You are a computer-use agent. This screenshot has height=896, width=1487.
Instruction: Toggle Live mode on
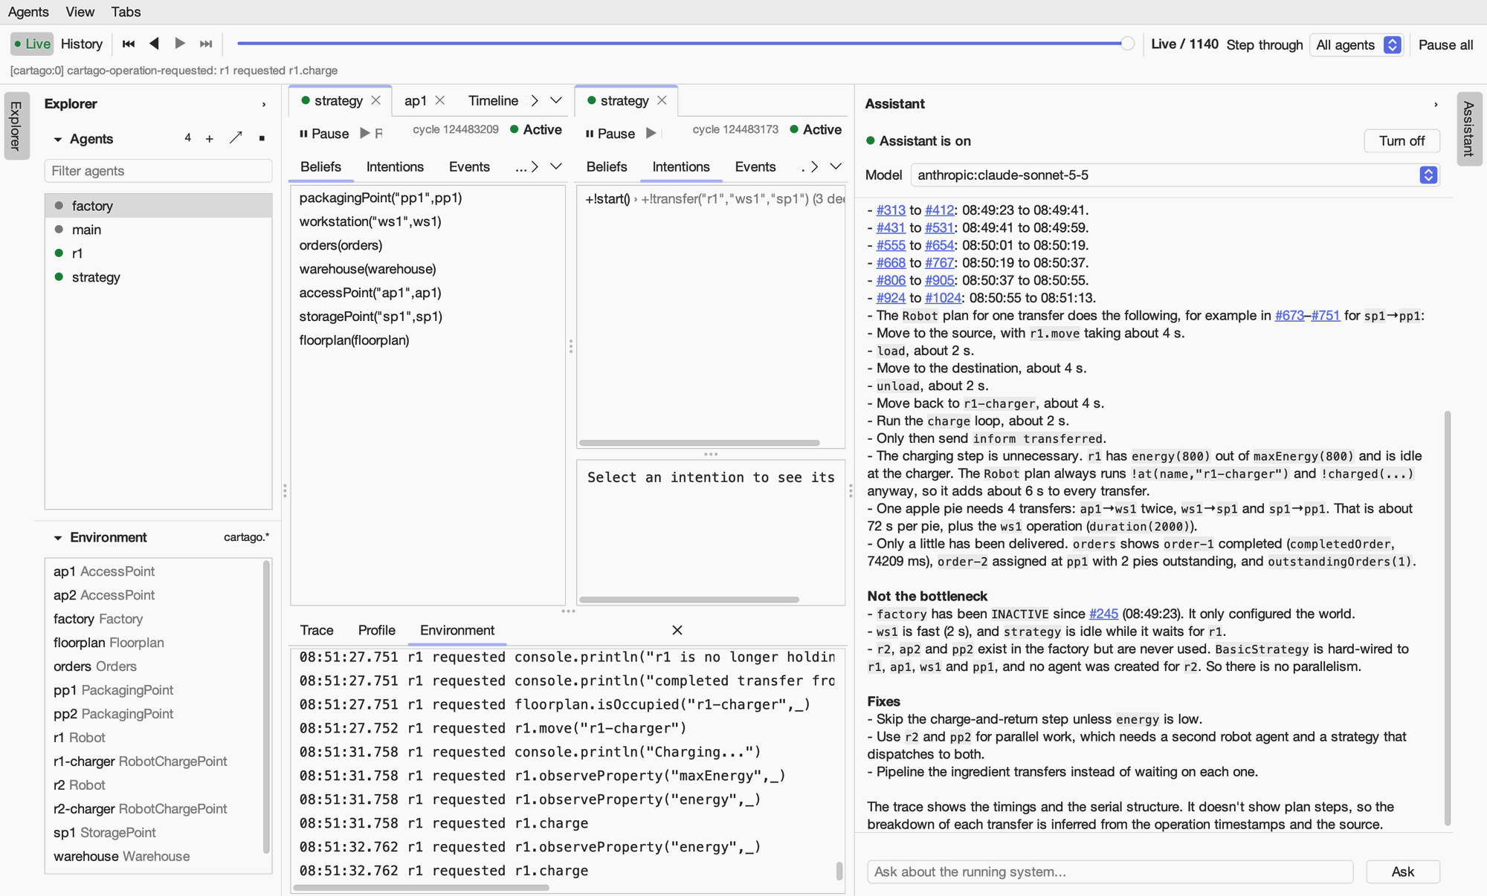click(x=33, y=44)
